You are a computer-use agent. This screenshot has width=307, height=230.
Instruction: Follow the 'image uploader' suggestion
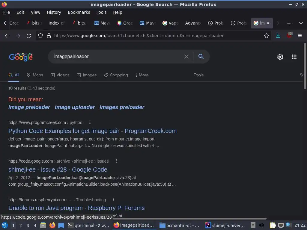click(x=75, y=107)
